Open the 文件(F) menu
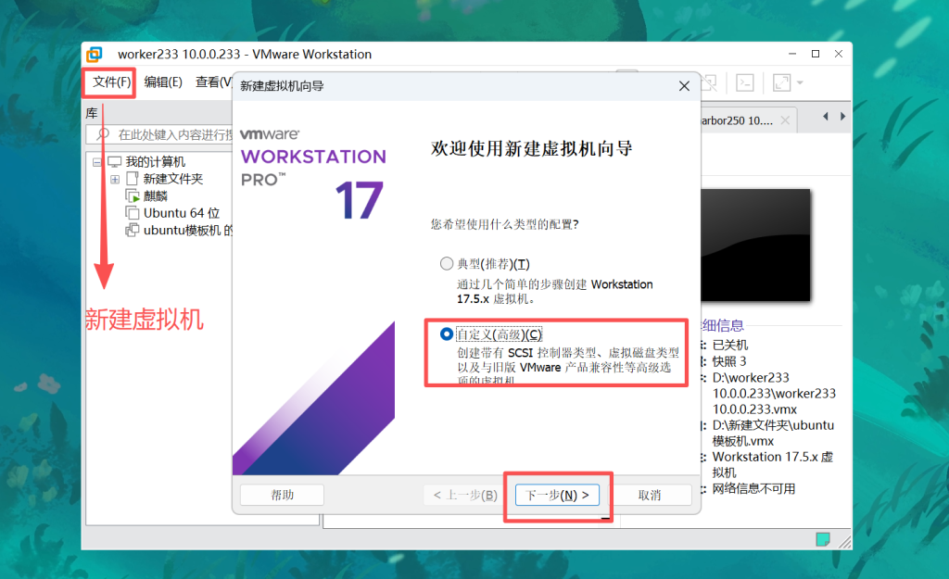Screen dimensions: 949x579 click(111, 82)
